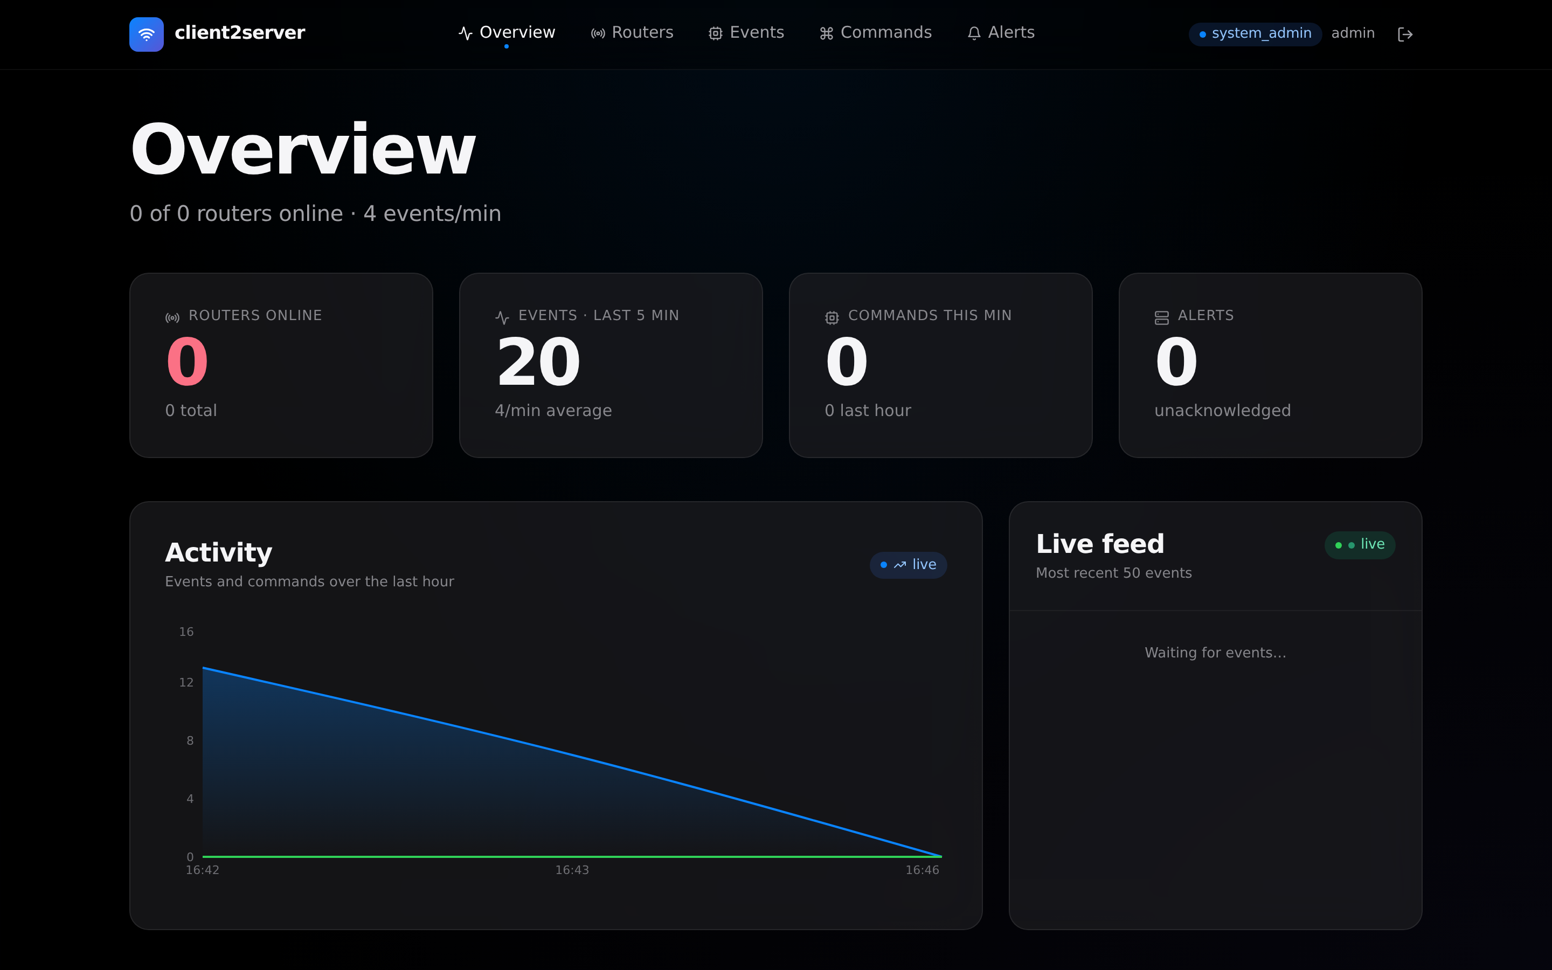Click the Routers Online card broadcast icon
Image resolution: width=1552 pixels, height=970 pixels.
tap(172, 317)
